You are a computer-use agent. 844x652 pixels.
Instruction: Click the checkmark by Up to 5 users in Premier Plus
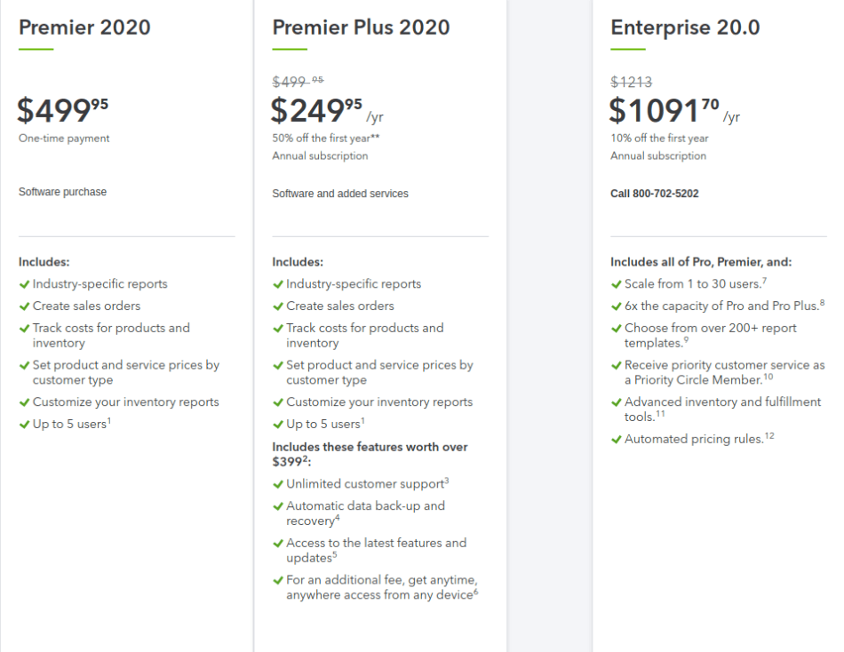[x=278, y=425]
